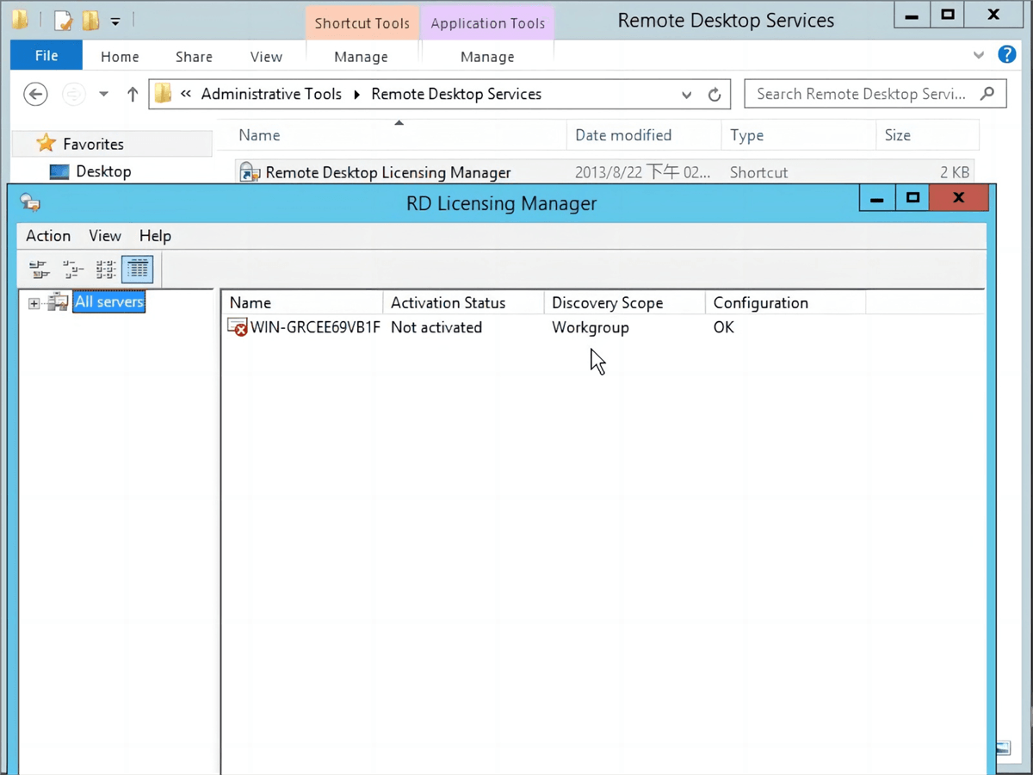Open the Action menu
This screenshot has width=1033, height=775.
pos(48,236)
